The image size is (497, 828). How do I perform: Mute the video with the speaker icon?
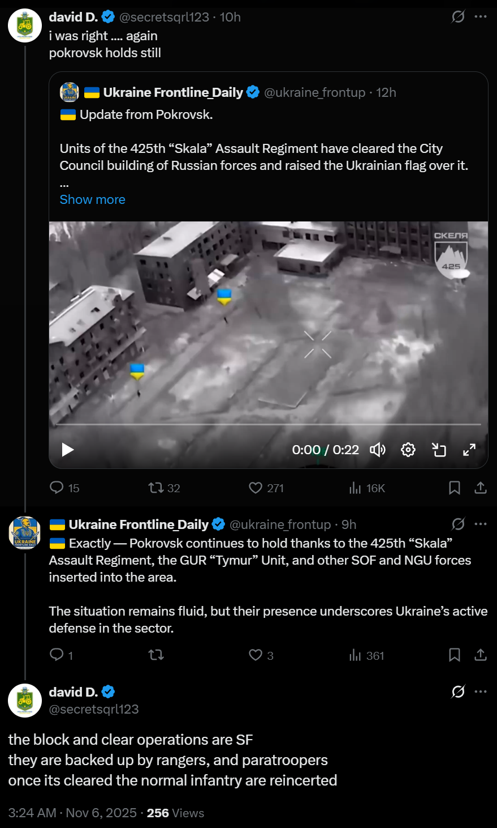pyautogui.click(x=378, y=450)
